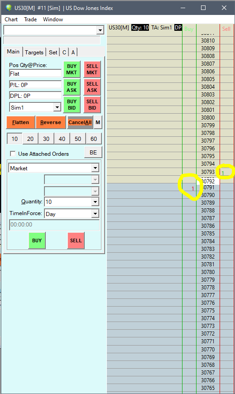Click the BUY MKT button
The width and height of the screenshot is (235, 394).
click(72, 69)
